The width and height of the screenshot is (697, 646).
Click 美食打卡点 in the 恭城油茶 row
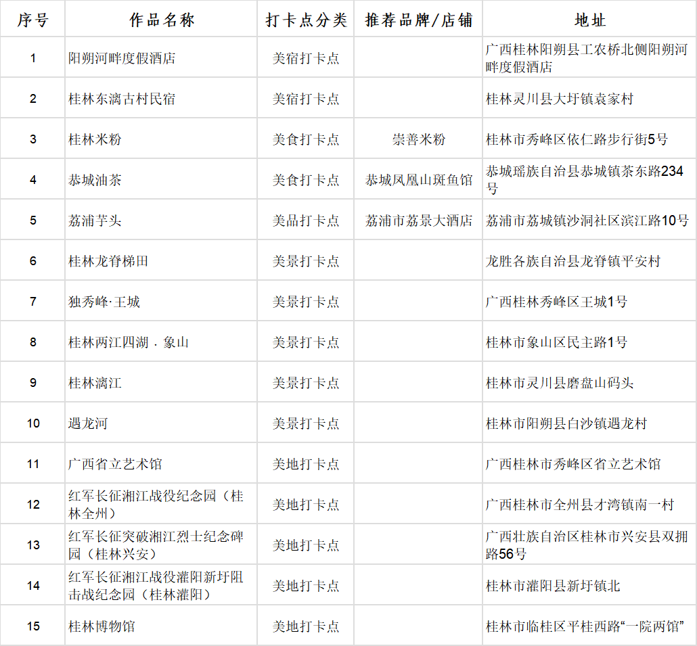tap(306, 180)
